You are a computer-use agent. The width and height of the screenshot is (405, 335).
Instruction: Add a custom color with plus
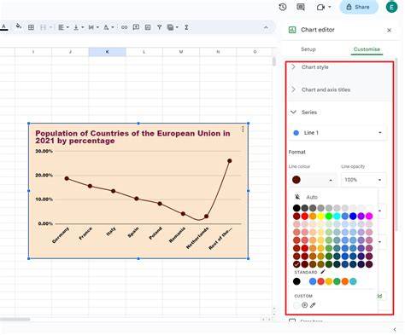pyautogui.click(x=304, y=305)
